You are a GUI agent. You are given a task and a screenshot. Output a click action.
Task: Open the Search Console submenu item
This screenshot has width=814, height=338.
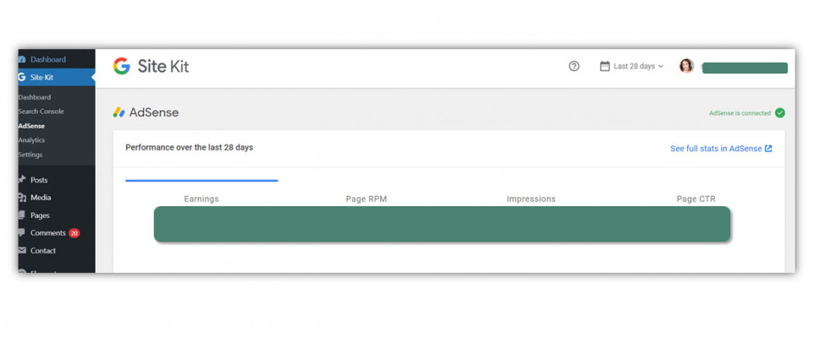pyautogui.click(x=41, y=112)
